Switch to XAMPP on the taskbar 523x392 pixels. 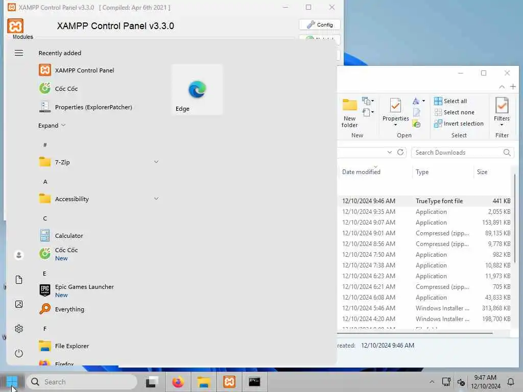coord(229,382)
